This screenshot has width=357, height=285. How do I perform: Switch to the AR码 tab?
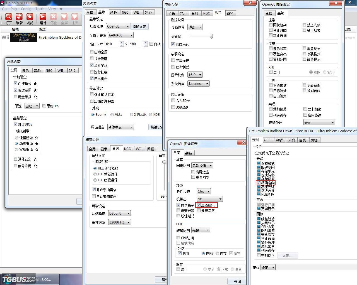[279, 140]
